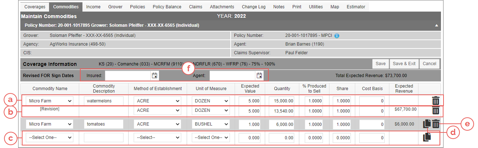
Task: Click the tomatoes Quantity input field
Action: click(x=282, y=124)
